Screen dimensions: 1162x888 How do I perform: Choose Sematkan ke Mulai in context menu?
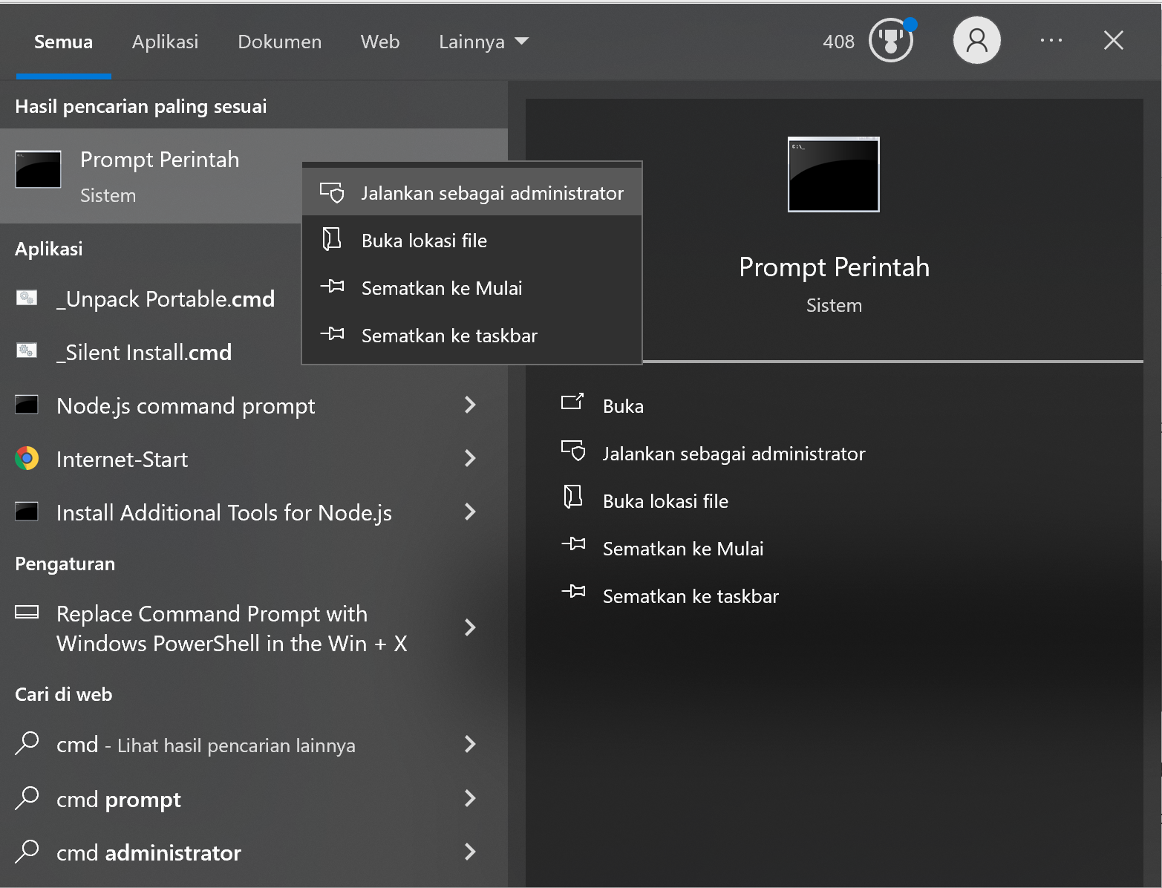(x=471, y=288)
